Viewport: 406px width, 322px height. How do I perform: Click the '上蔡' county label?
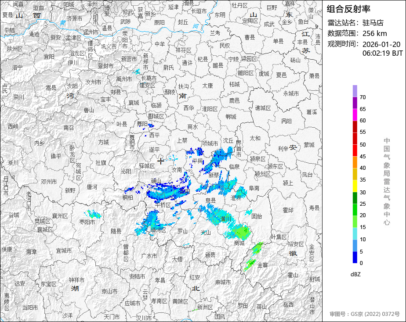[182, 140]
